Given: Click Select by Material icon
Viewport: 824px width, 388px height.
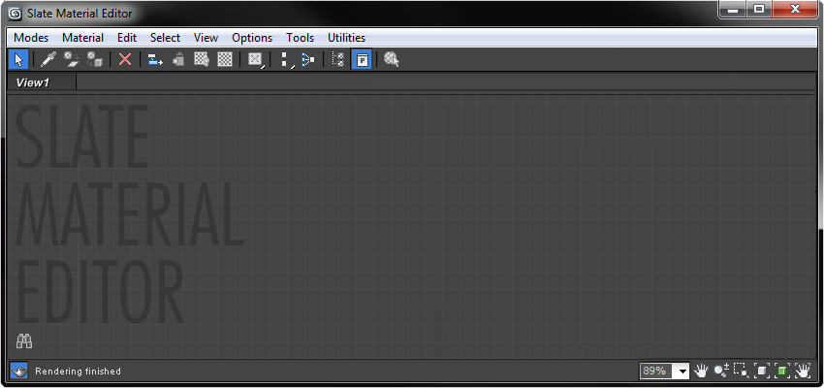Looking at the screenshot, I should tap(392, 59).
